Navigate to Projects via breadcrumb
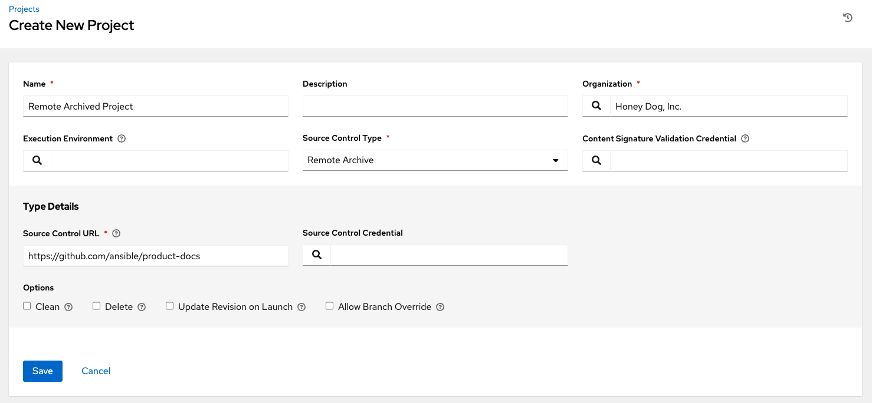 pyautogui.click(x=24, y=9)
